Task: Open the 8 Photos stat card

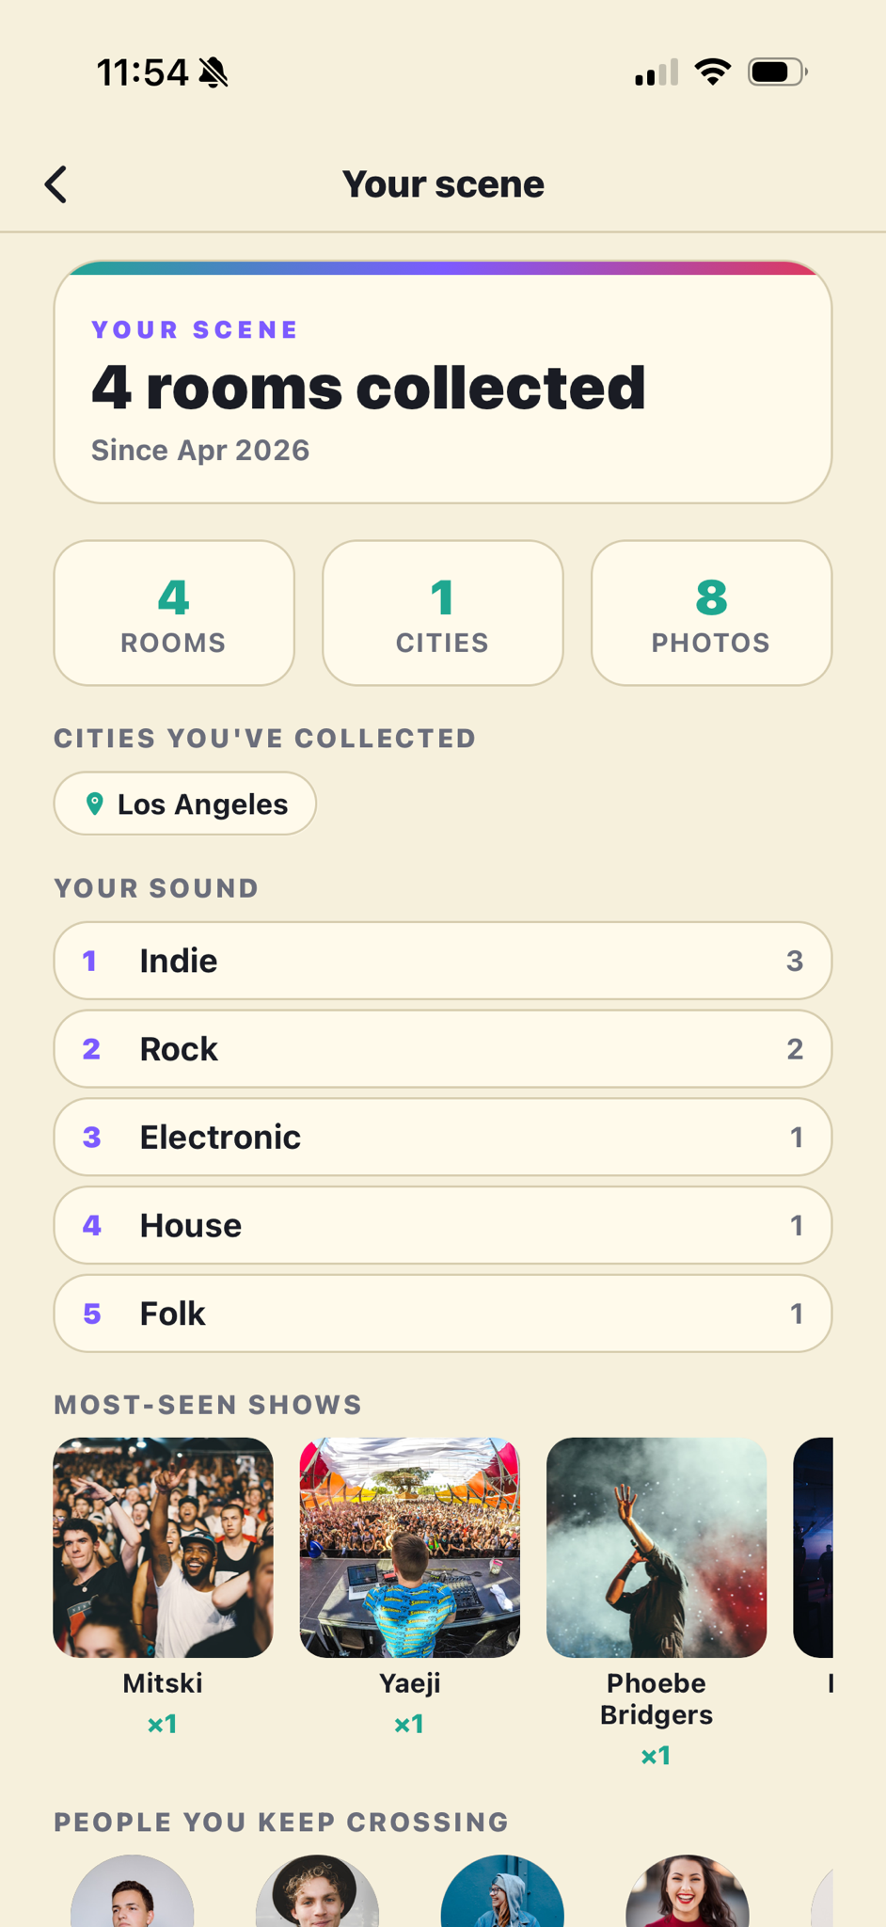Action: (711, 613)
